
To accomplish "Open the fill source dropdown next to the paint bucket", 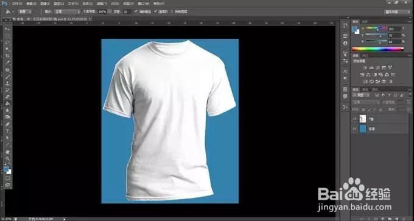I will 25,12.
